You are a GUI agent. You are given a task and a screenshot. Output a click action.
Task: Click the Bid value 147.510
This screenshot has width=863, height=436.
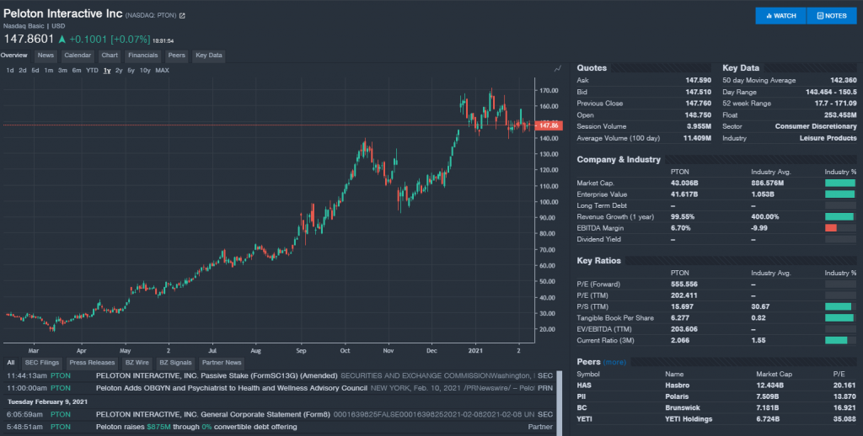[698, 93]
